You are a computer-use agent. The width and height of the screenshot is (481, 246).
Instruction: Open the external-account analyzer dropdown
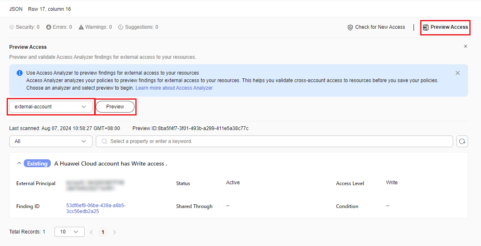click(x=51, y=107)
